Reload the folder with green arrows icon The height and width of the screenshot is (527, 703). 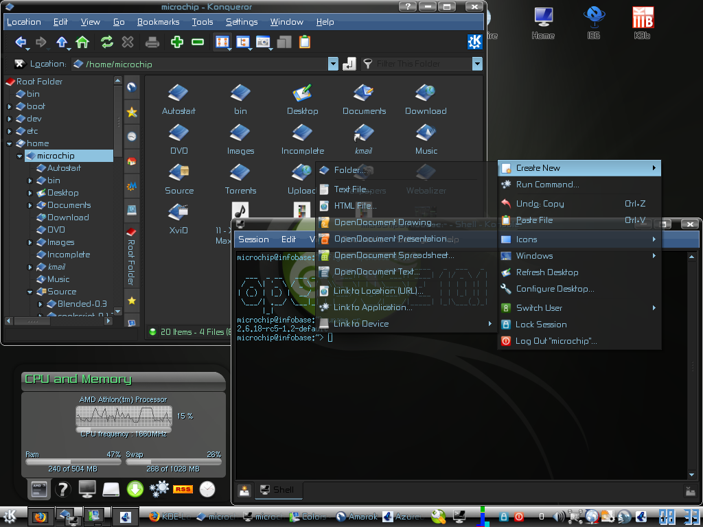coord(106,42)
